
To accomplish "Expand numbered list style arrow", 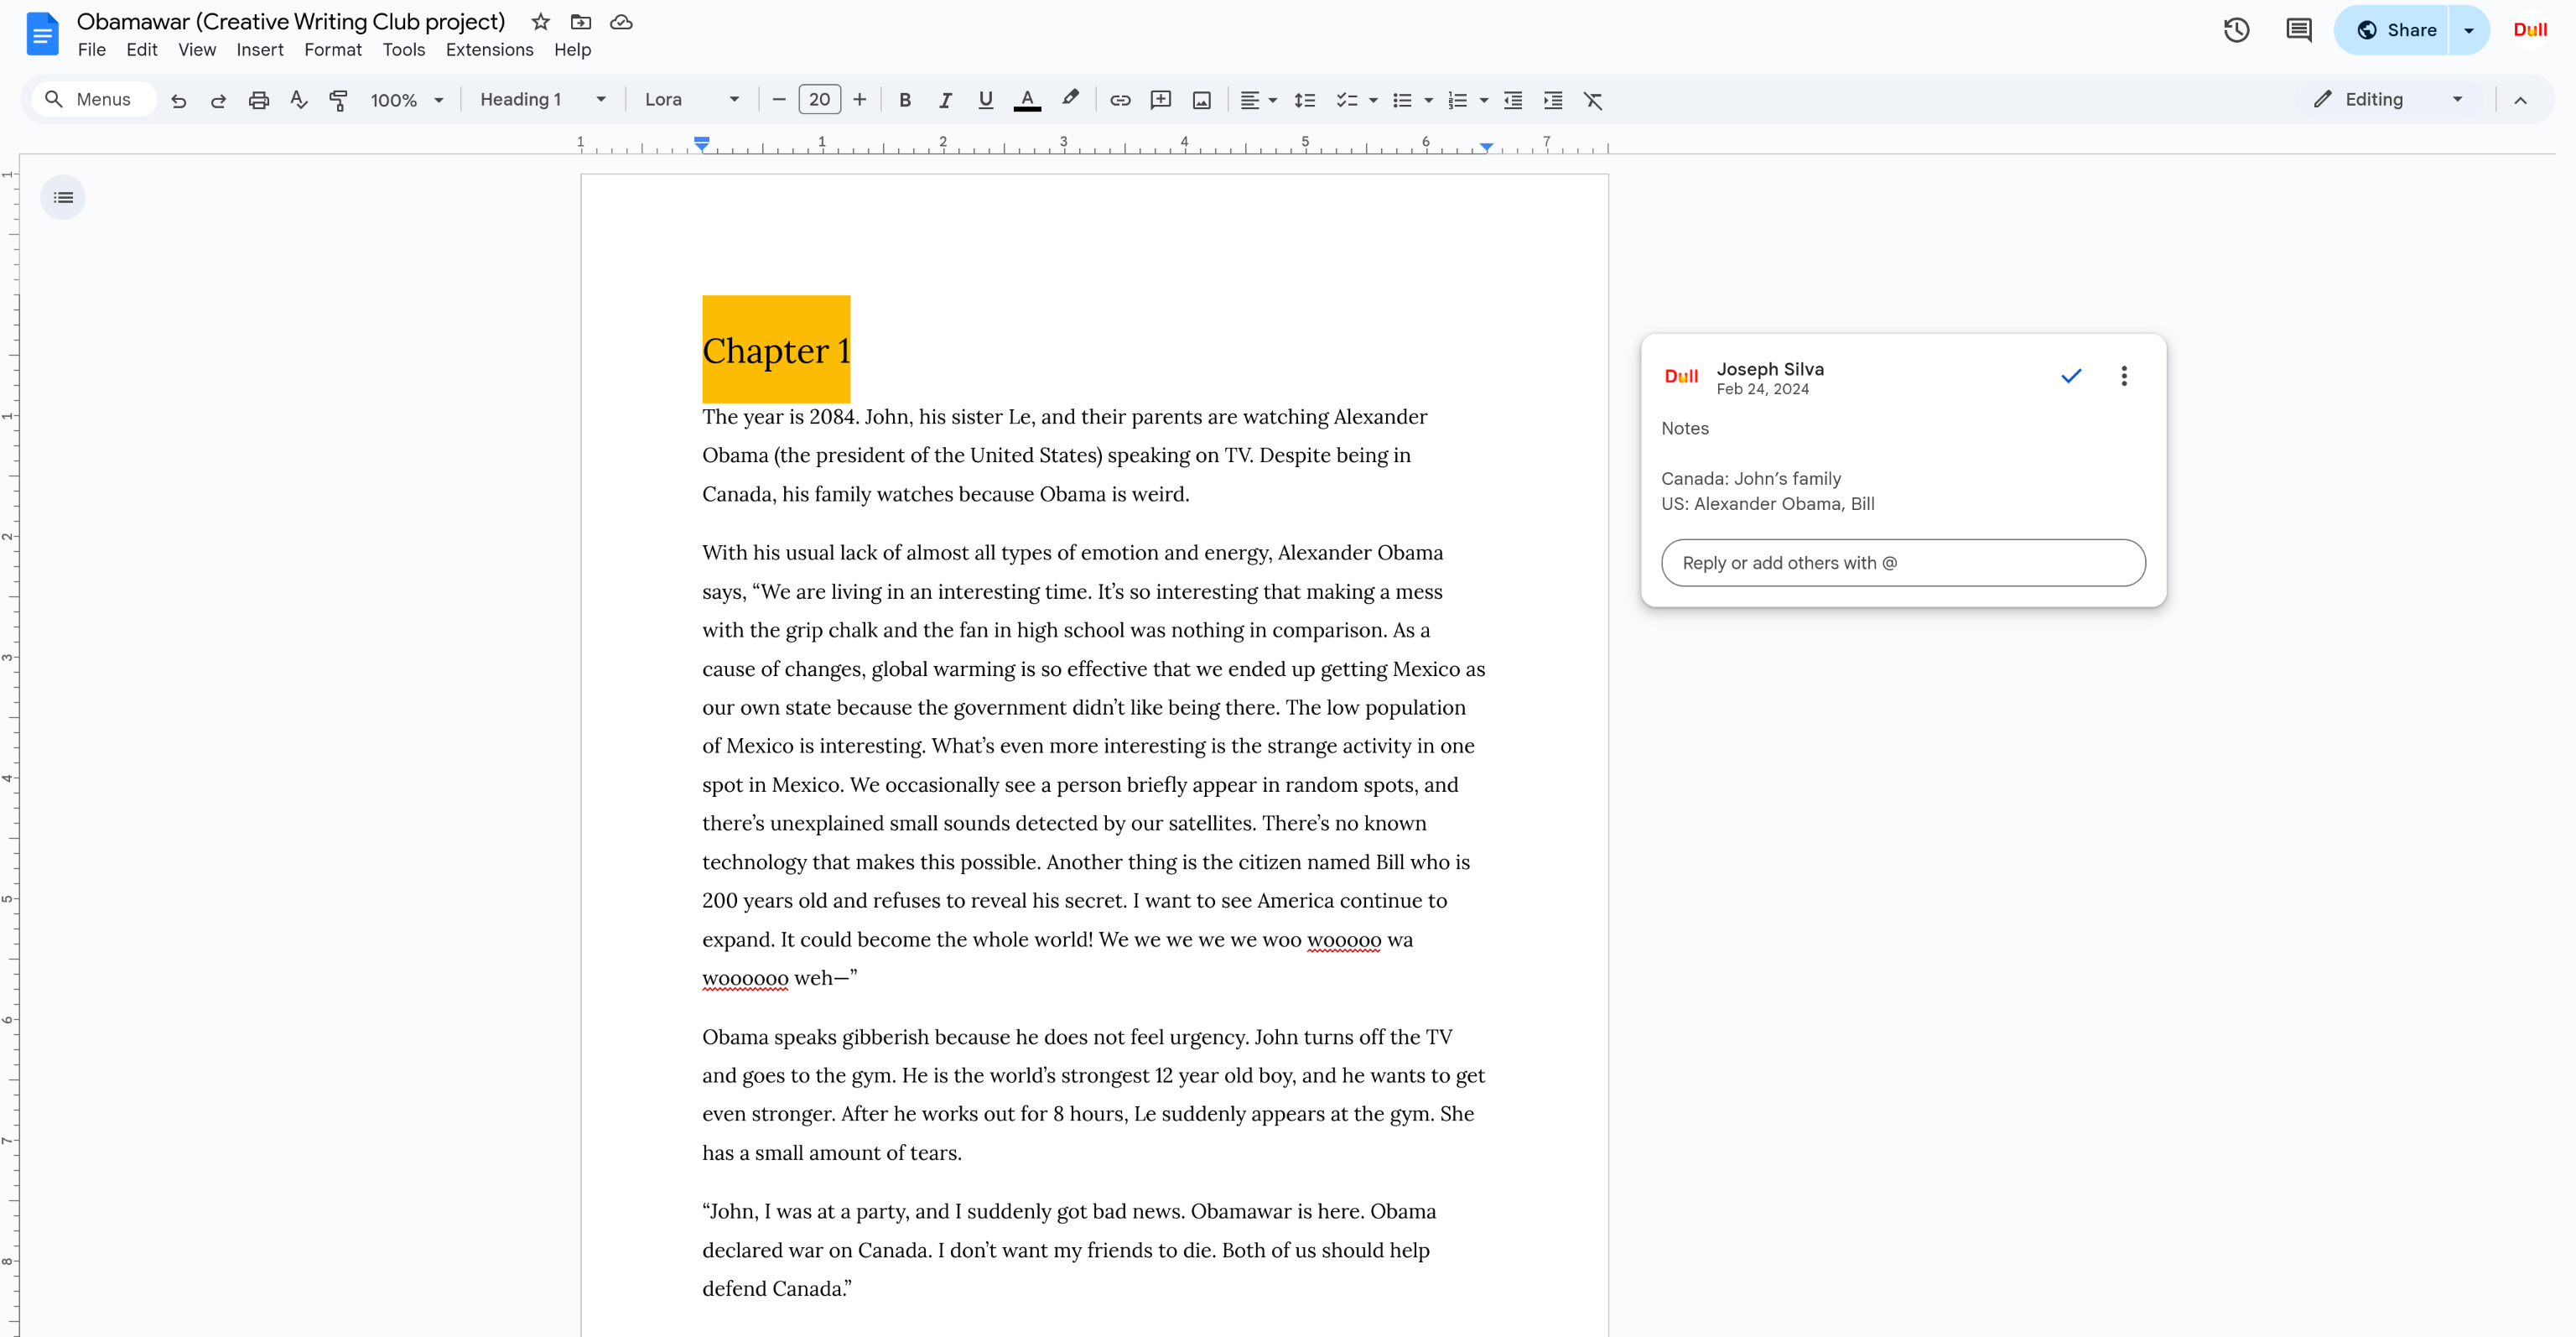I will click(x=1484, y=100).
